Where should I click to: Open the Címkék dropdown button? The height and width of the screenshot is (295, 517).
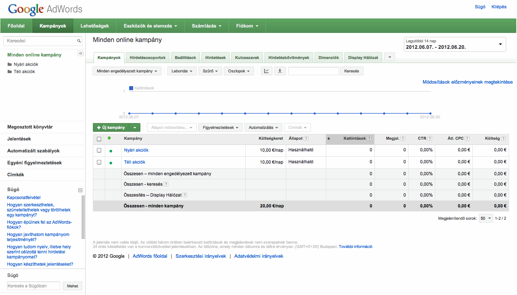tap(298, 127)
